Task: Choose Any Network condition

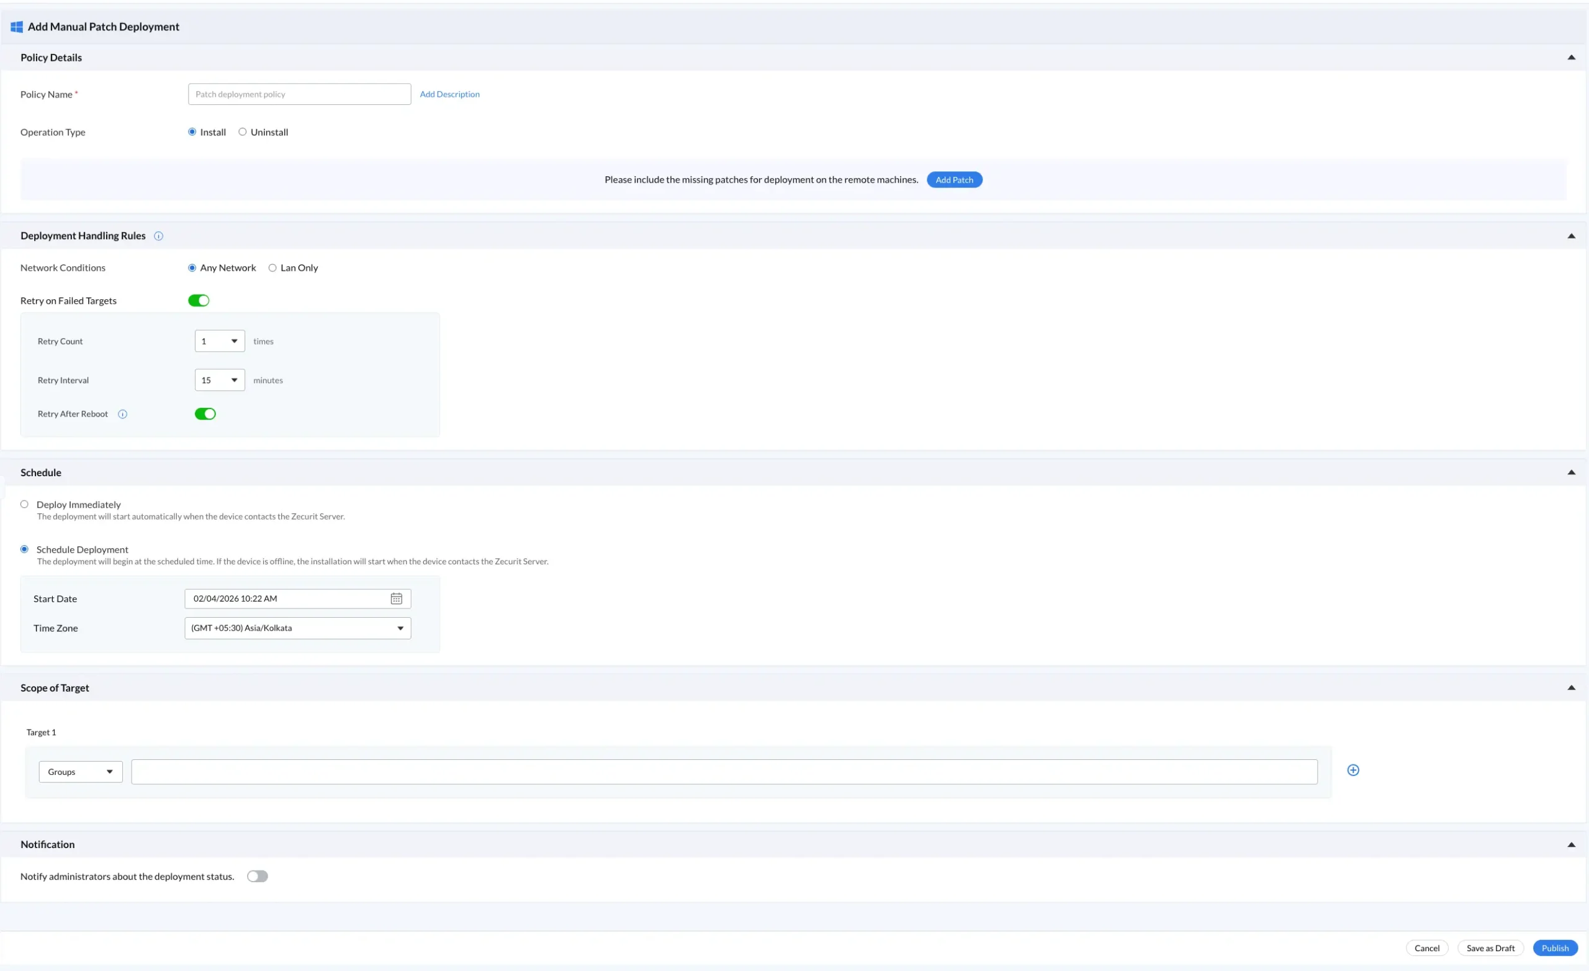Action: (x=192, y=268)
